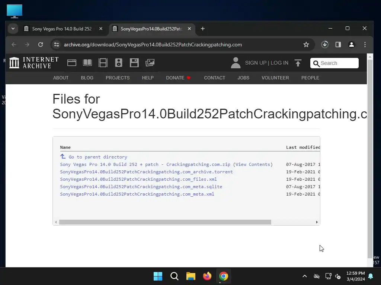Open the Software floppy disk icon
Image resolution: width=381 pixels, height=285 pixels.
[134, 63]
